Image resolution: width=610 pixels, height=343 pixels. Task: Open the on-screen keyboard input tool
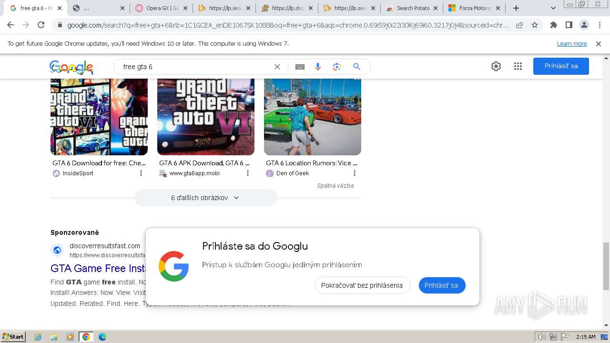coord(300,67)
